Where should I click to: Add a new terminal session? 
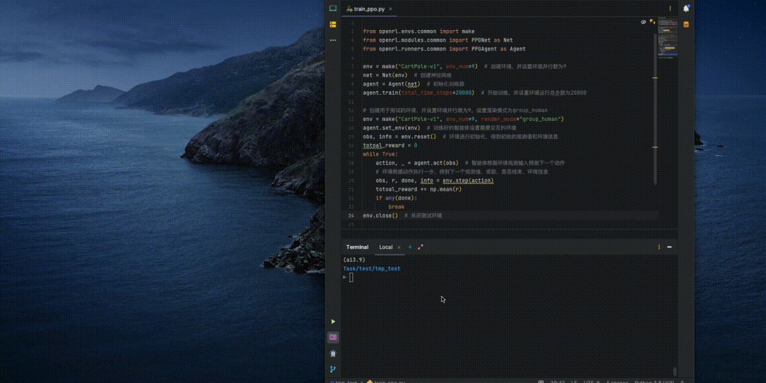[x=410, y=247]
